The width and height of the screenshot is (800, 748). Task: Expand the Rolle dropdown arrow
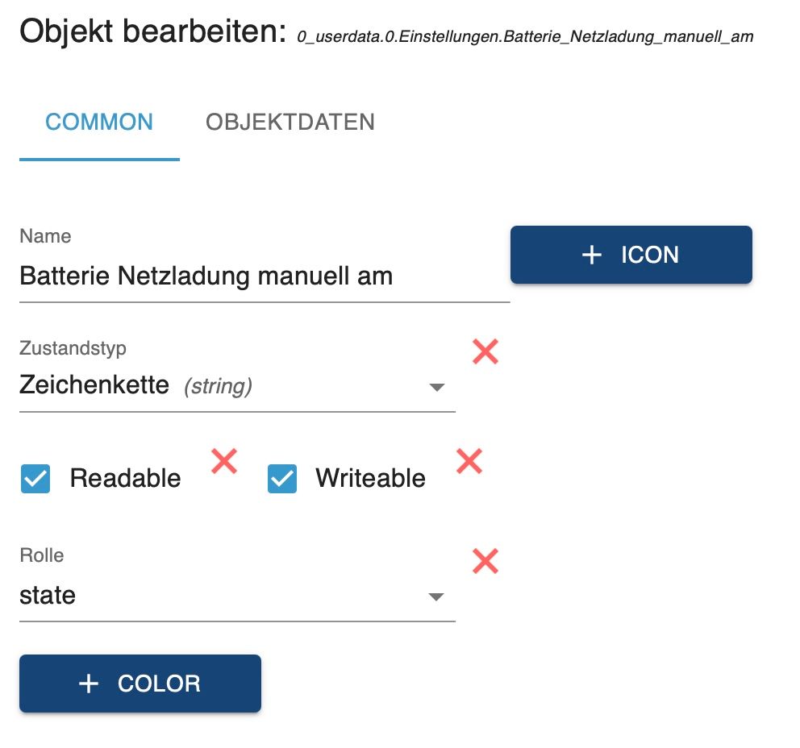[436, 597]
